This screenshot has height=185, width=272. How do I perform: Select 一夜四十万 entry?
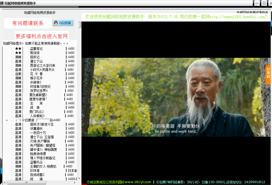[x=38, y=133]
